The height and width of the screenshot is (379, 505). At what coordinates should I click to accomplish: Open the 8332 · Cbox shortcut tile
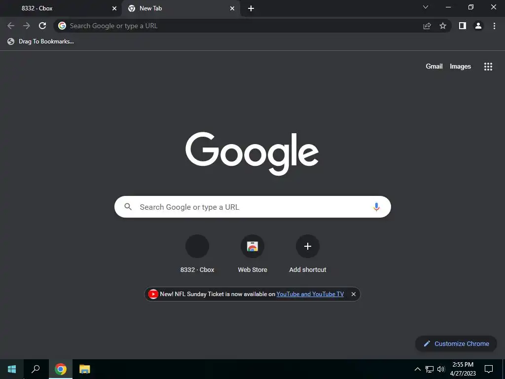click(197, 254)
